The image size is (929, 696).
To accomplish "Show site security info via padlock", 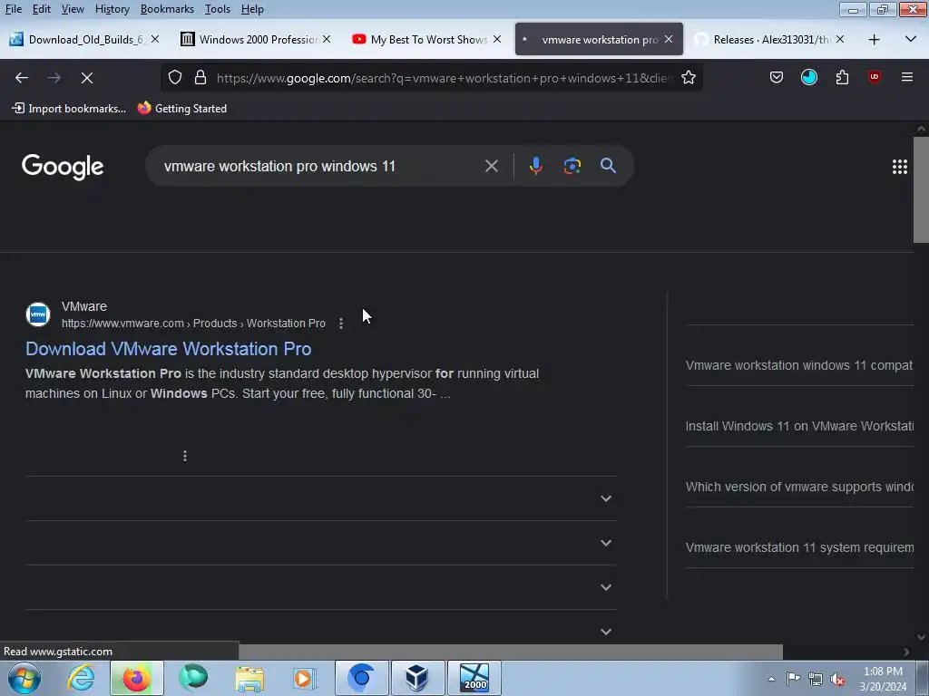I will pos(200,78).
